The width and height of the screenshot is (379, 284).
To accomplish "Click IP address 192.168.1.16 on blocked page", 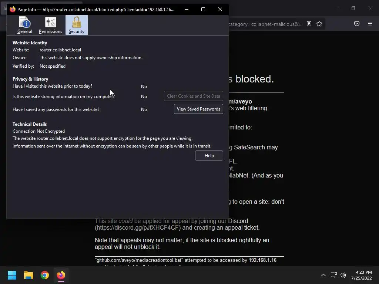I will click(262, 260).
